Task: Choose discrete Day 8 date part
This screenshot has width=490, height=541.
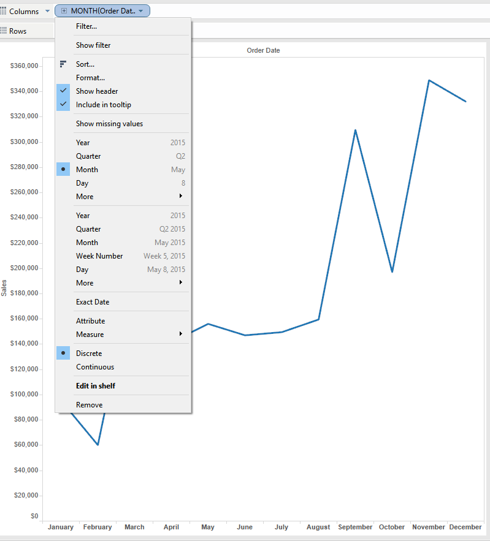Action: pos(123,183)
